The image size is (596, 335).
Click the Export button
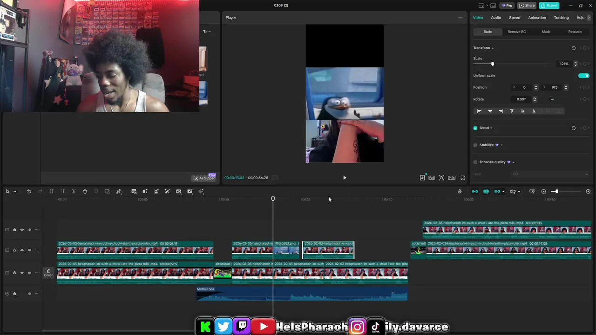point(549,6)
